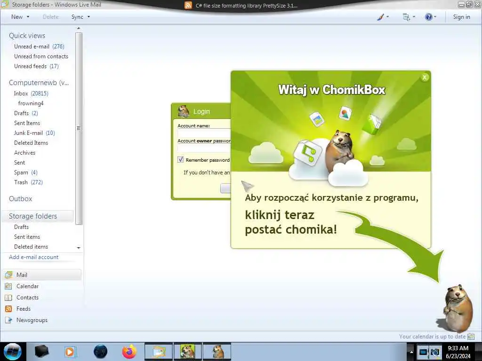The image size is (482, 361).
Task: Open the Inbox folder
Action: click(x=31, y=94)
